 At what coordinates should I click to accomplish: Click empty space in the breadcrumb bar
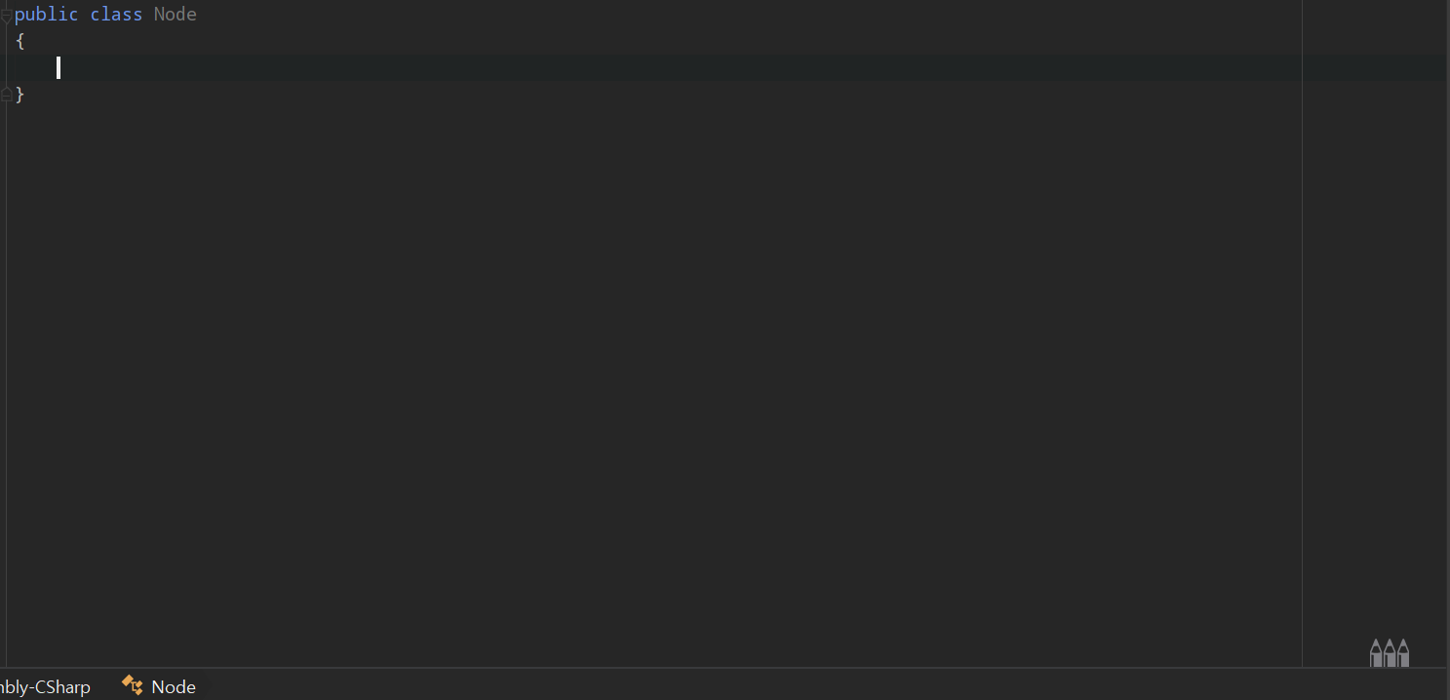[x=780, y=685]
